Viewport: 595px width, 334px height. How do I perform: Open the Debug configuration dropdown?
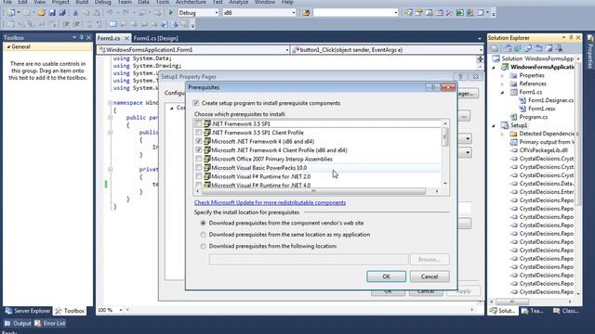217,13
